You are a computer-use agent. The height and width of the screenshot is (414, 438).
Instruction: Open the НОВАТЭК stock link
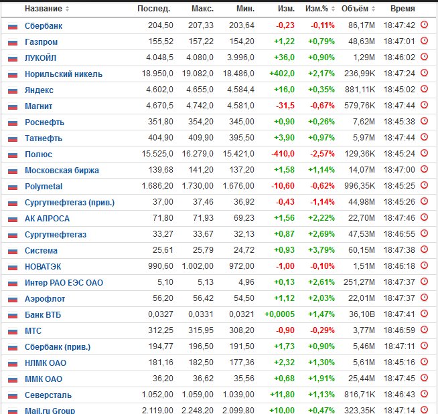pyautogui.click(x=43, y=267)
